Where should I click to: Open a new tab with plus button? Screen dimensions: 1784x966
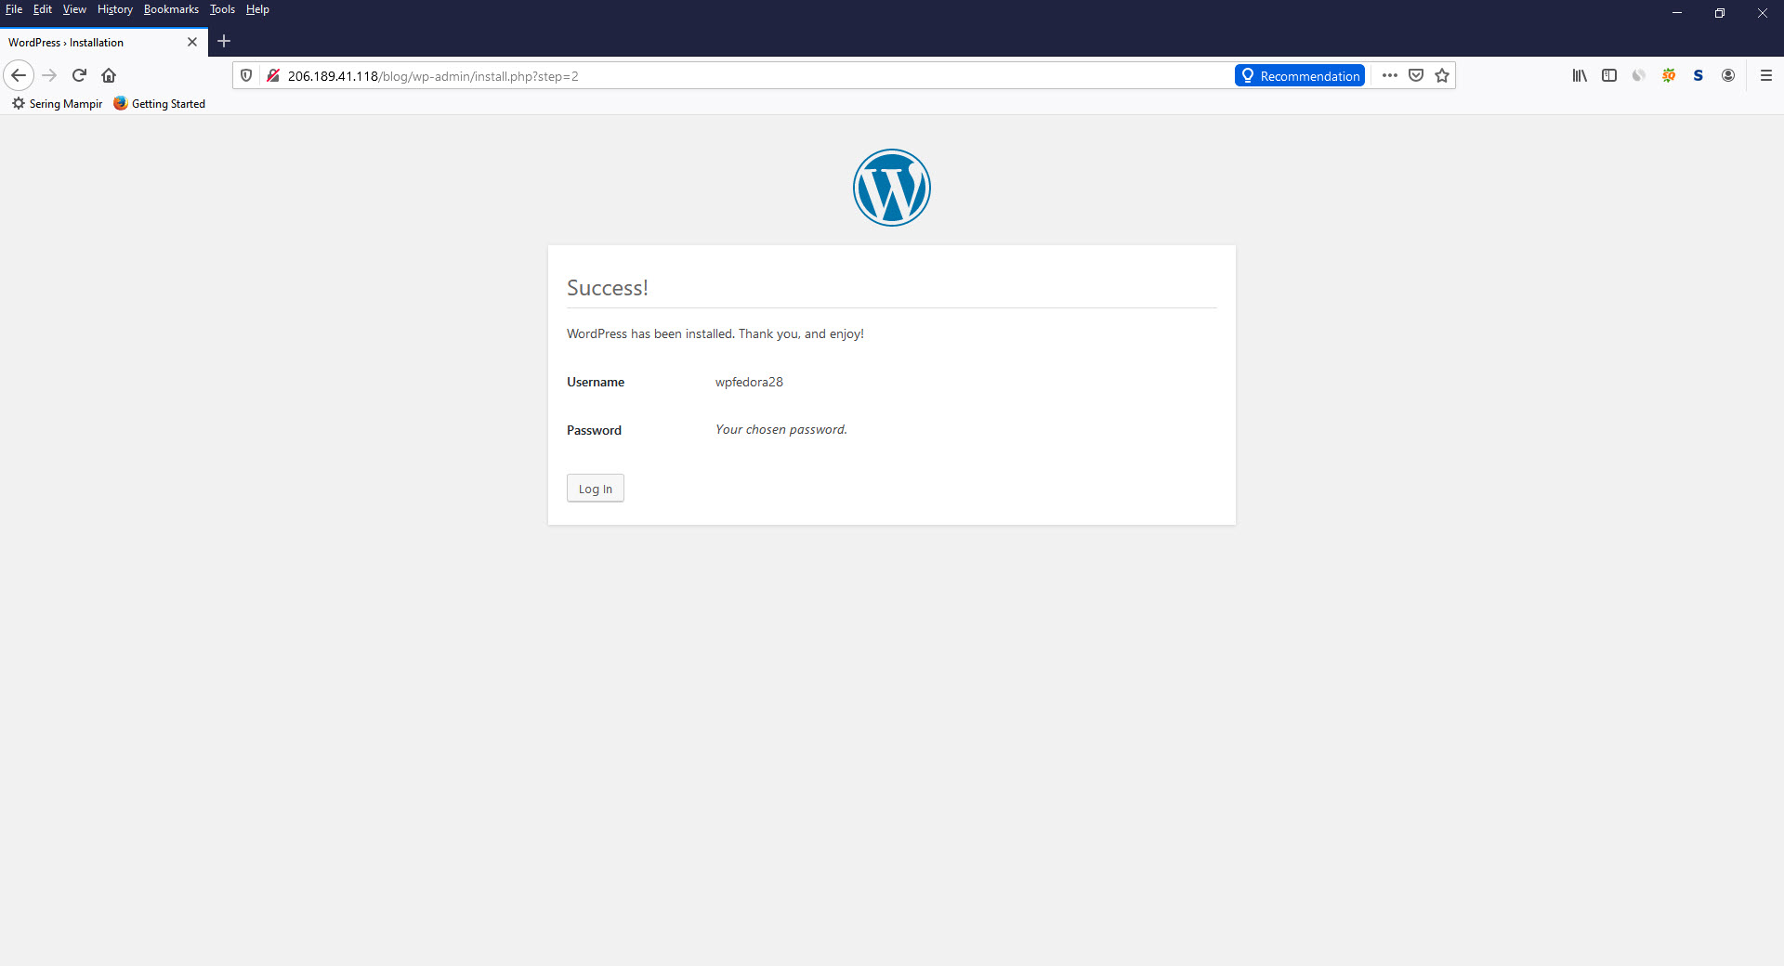[x=224, y=41]
